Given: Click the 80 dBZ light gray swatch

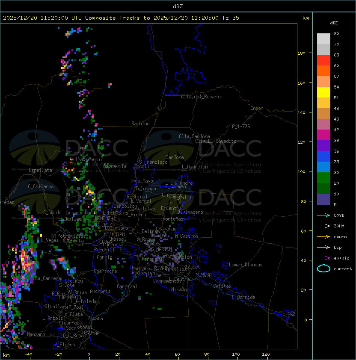Looking at the screenshot, I should 323,38.
